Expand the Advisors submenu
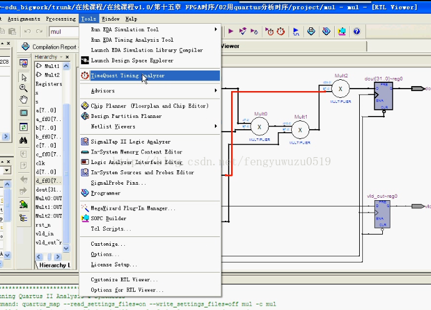 click(x=150, y=90)
